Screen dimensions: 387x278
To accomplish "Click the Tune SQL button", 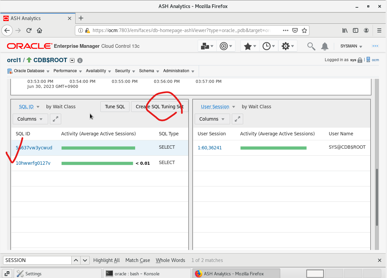I will 115,107.
